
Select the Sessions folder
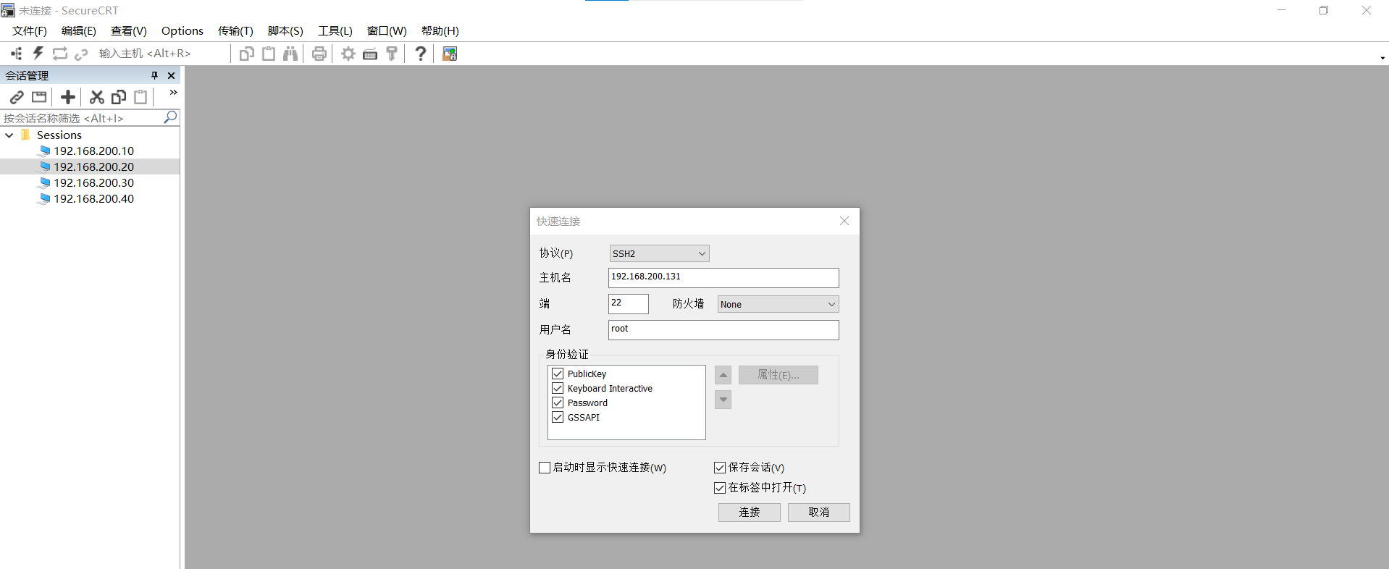point(59,135)
